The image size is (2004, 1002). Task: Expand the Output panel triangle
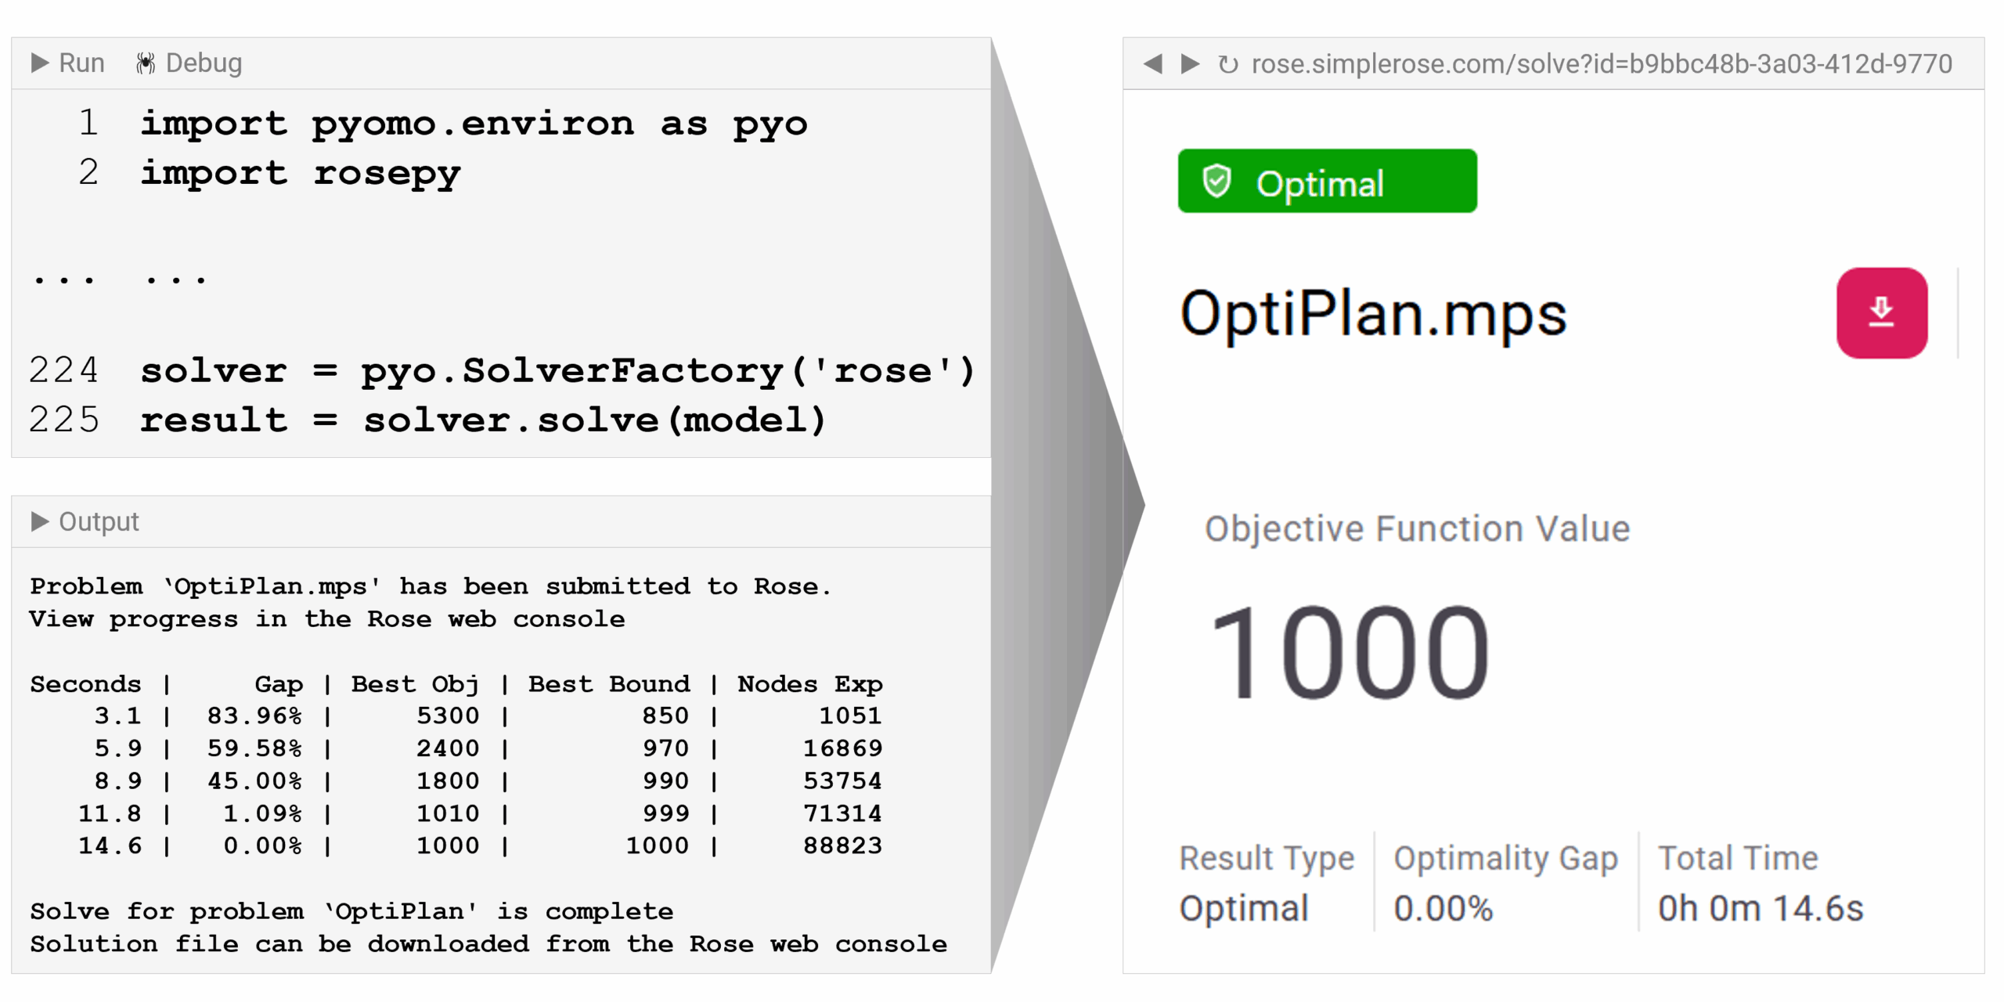(x=40, y=521)
